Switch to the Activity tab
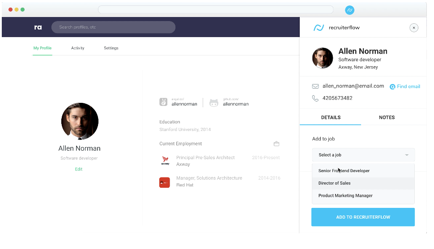434x249 pixels. coord(78,48)
